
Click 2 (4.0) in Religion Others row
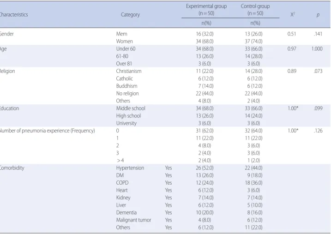click(253, 101)
